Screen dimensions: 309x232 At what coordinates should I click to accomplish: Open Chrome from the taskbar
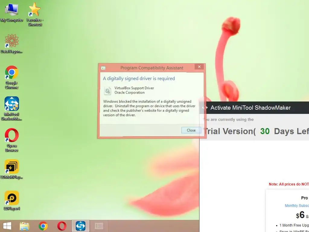[43, 226]
